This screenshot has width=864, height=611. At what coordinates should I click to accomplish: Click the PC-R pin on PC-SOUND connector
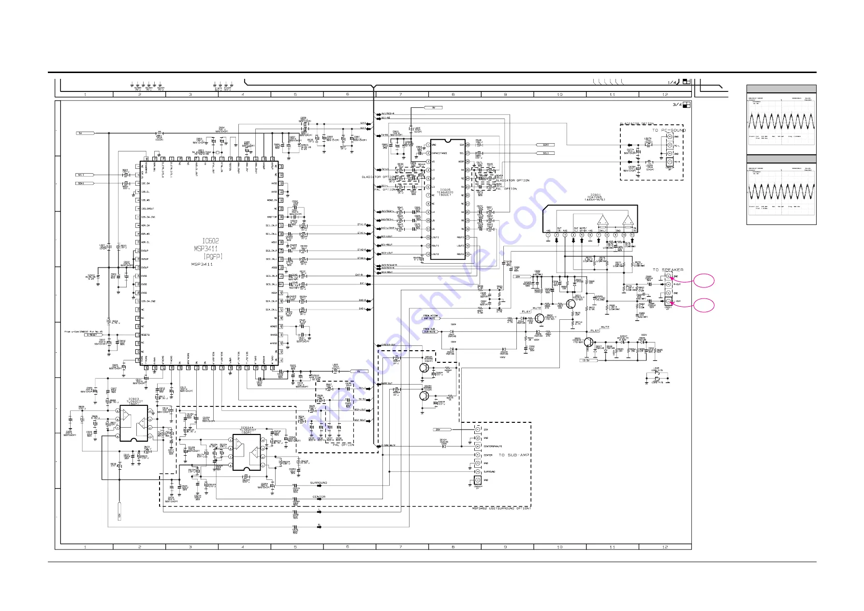670,162
